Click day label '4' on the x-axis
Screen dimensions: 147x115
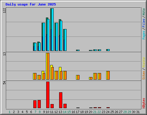click(22, 112)
